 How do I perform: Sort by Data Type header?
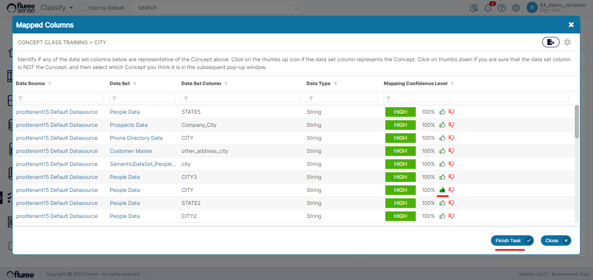point(335,83)
